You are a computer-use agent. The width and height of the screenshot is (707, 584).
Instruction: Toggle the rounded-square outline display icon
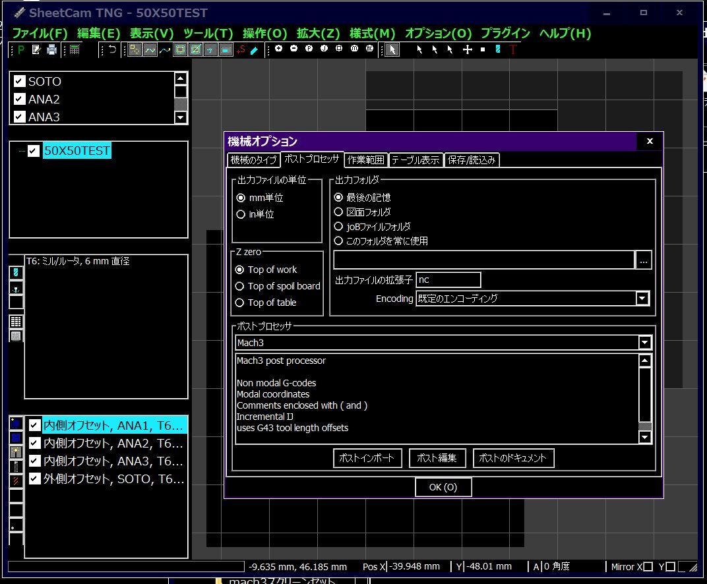coord(180,49)
